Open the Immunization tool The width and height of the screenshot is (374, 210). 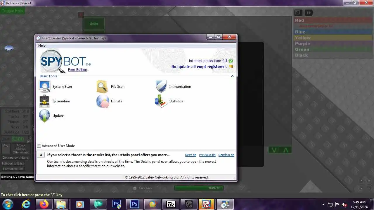(x=173, y=87)
